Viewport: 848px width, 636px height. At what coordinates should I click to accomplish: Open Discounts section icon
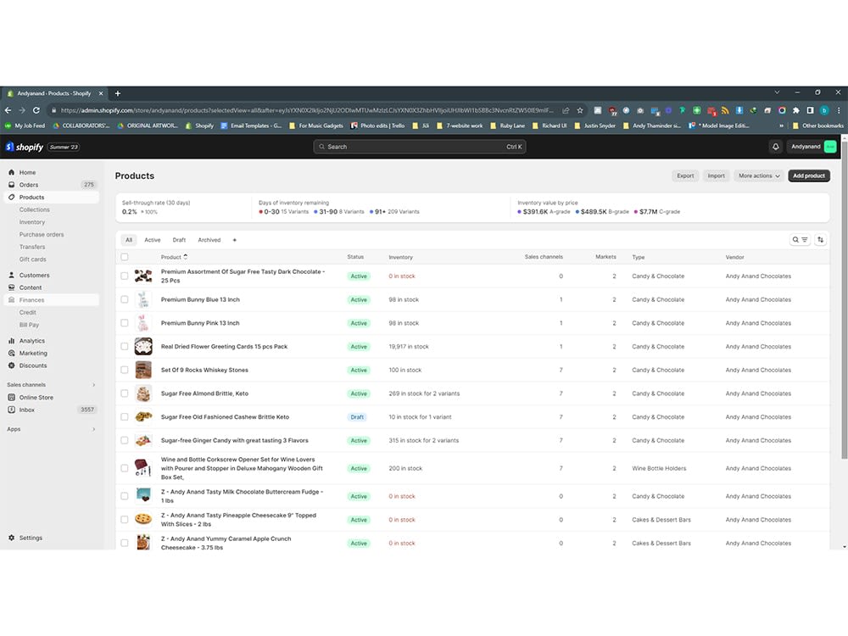[x=11, y=365]
